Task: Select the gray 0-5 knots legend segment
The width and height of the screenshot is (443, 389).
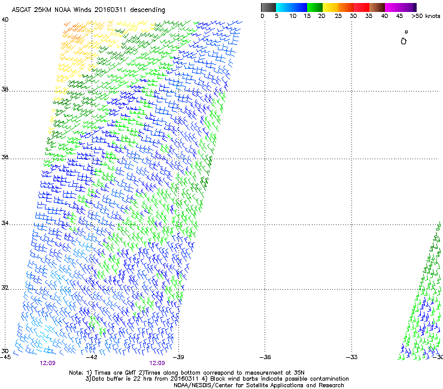Action: [x=268, y=7]
